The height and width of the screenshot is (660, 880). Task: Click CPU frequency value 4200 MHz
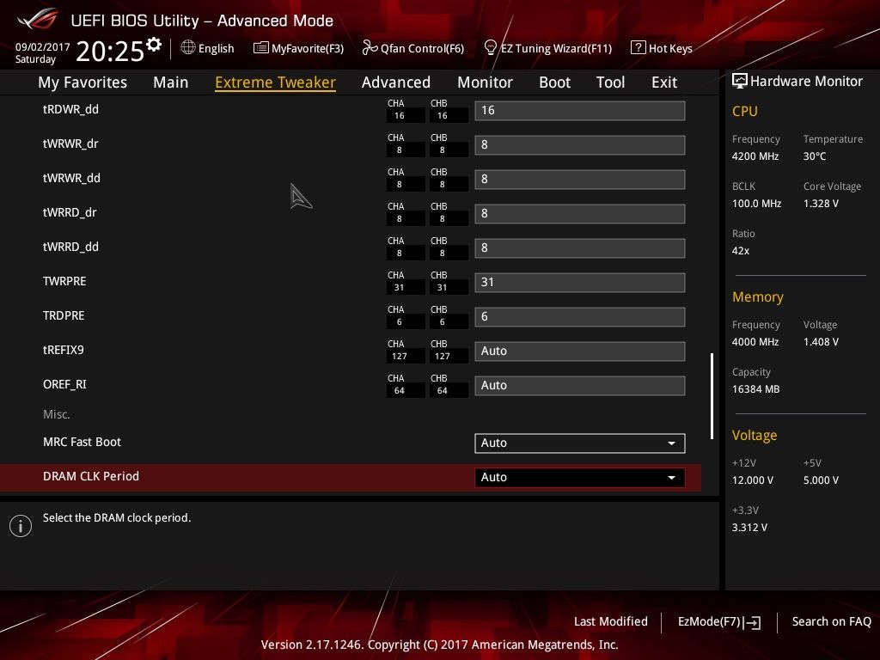pyautogui.click(x=755, y=156)
